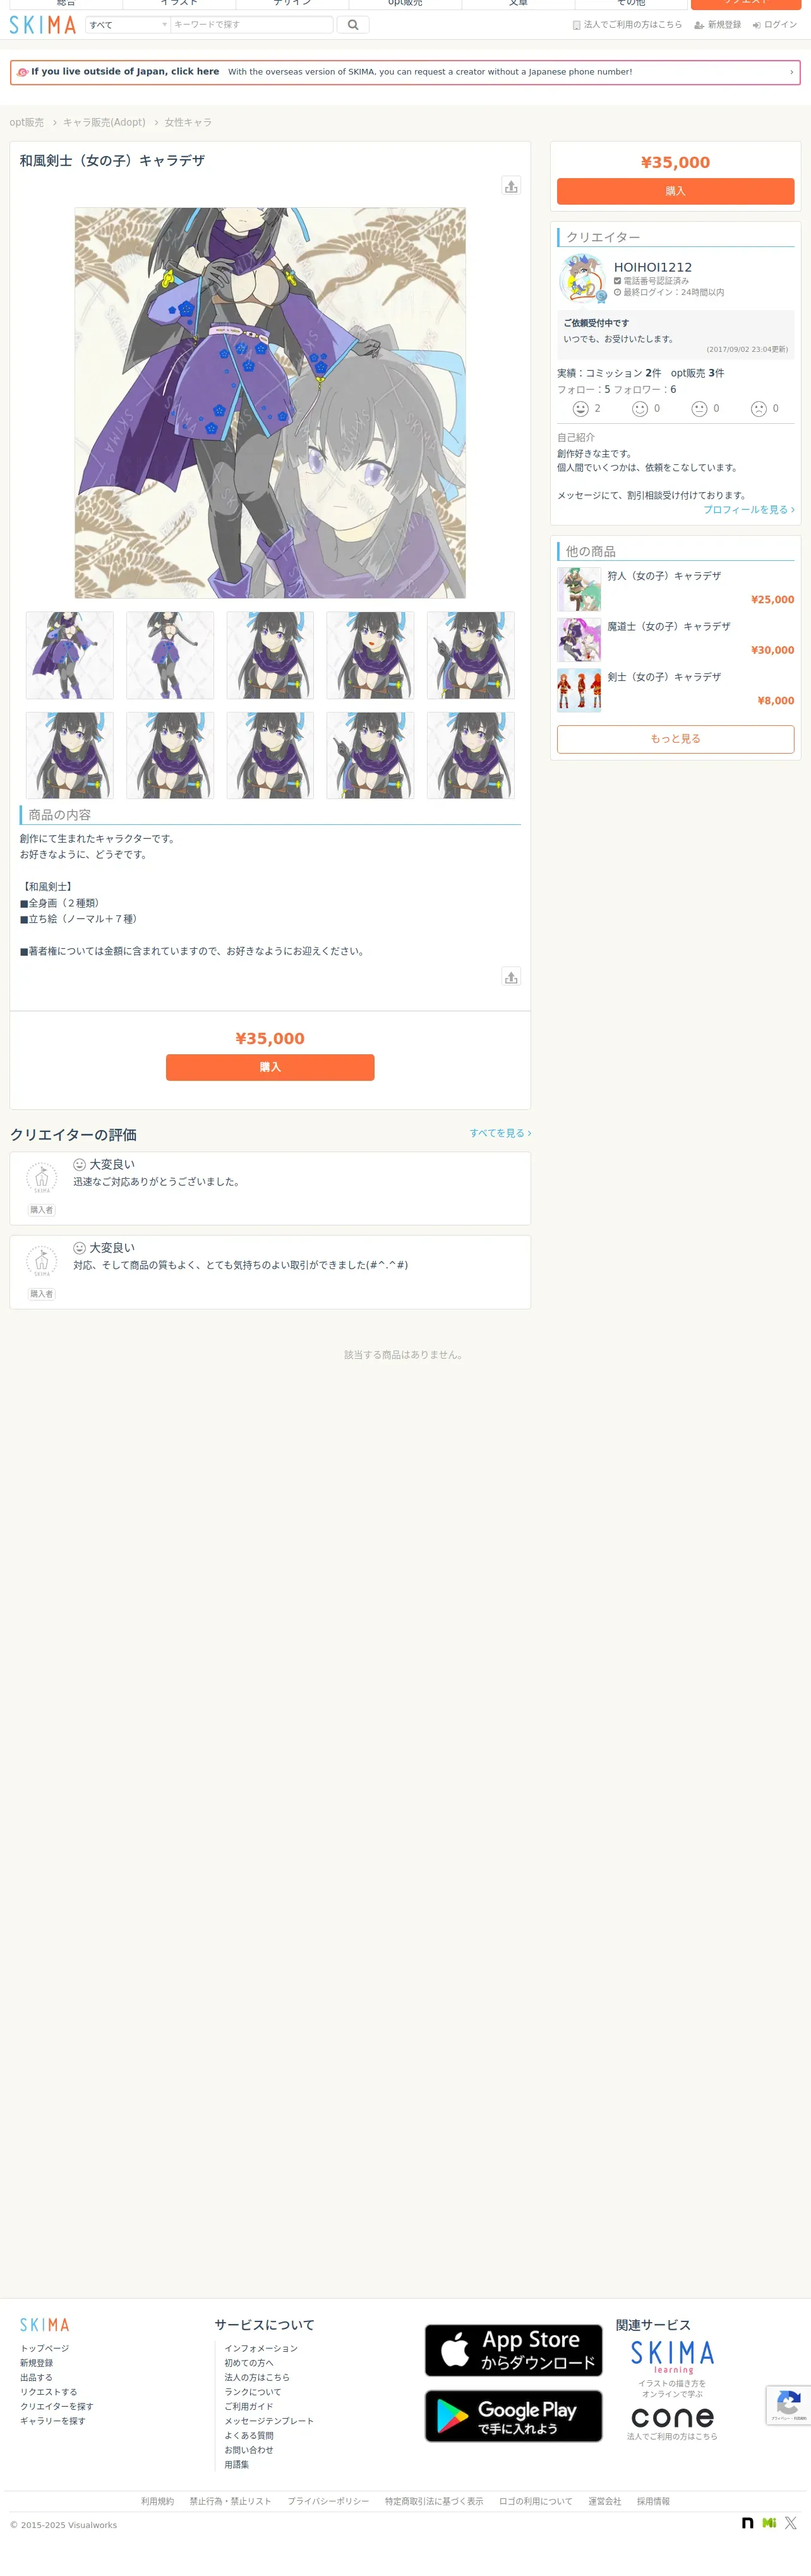Open プロフィールを見る profile link

749,510
